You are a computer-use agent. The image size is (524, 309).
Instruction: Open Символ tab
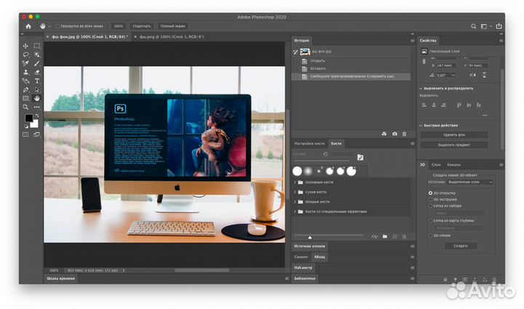point(301,257)
